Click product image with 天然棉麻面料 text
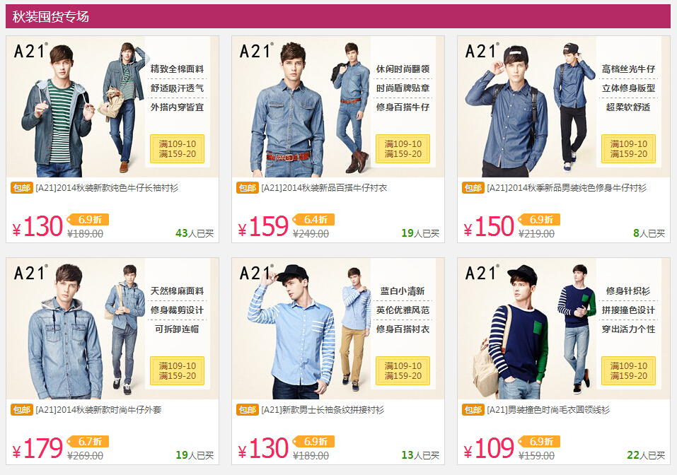677x475 pixels. click(112, 329)
